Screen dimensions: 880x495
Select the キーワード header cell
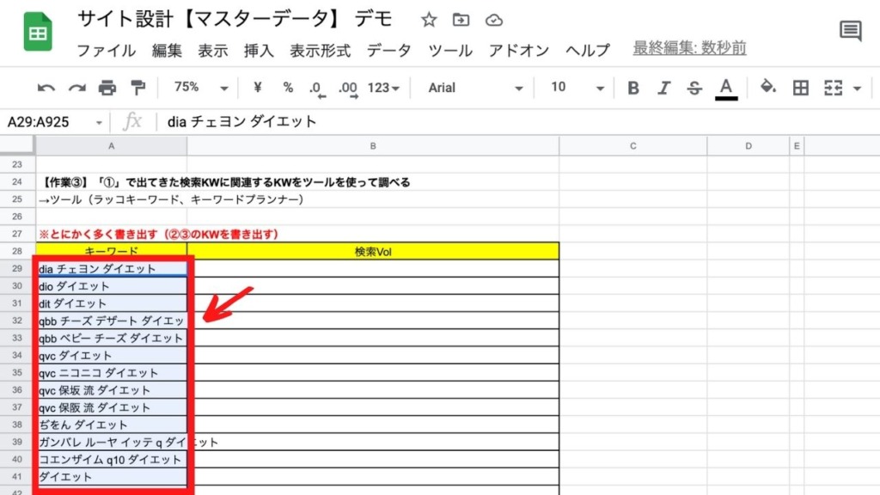(111, 252)
